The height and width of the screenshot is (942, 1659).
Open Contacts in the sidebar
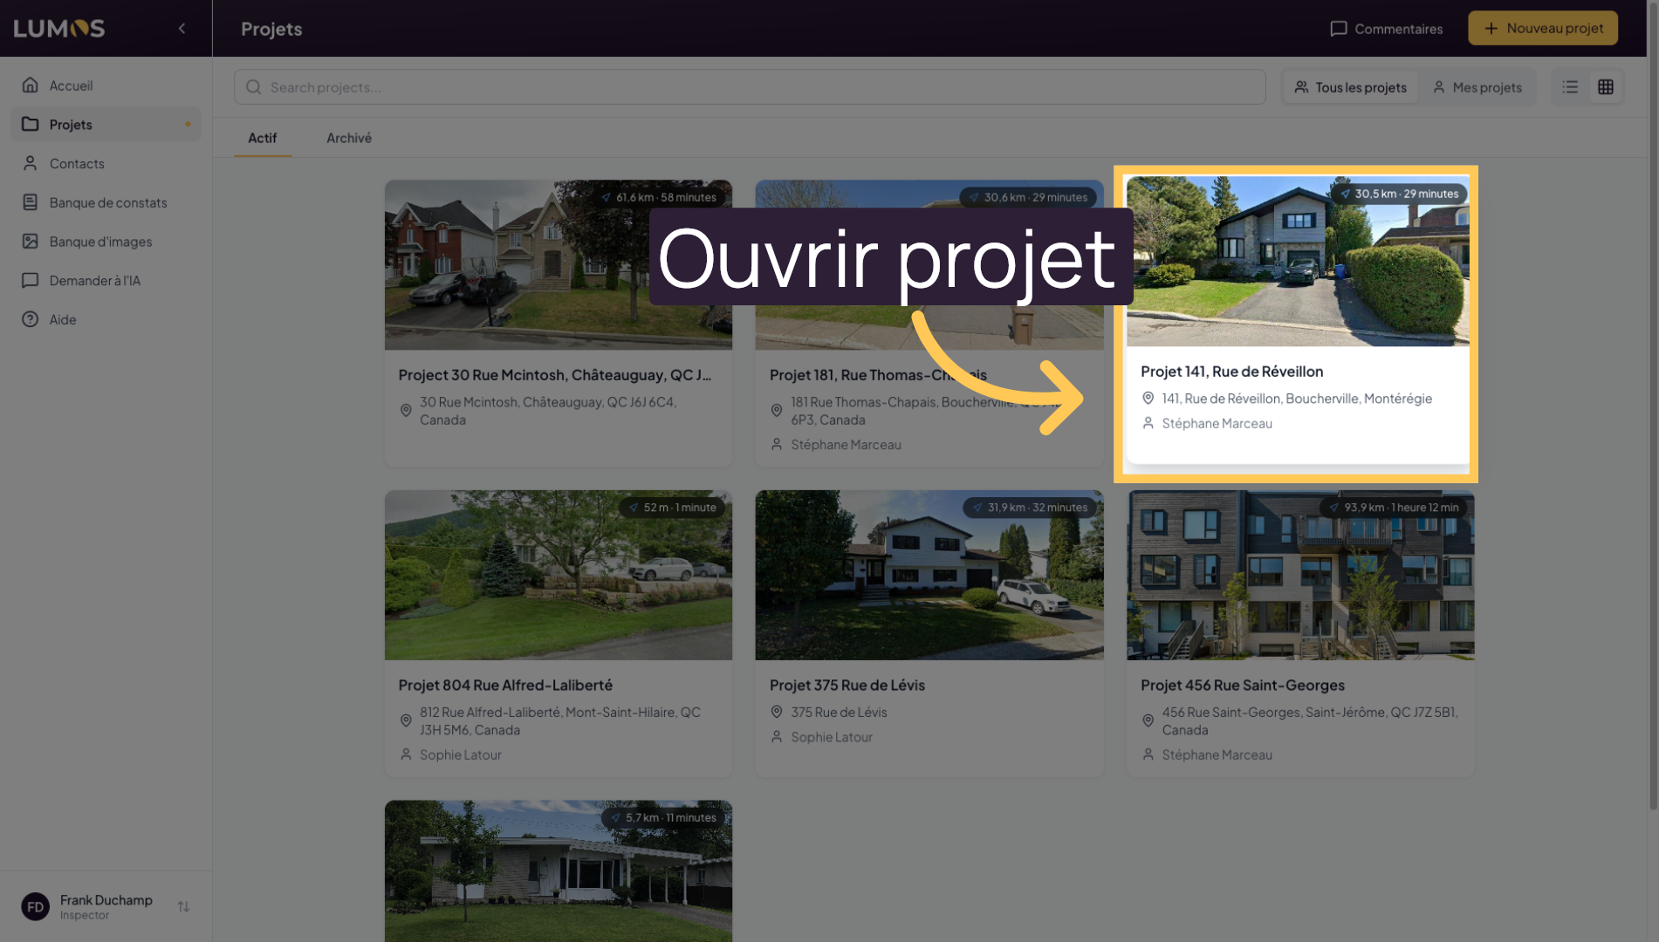(106, 164)
